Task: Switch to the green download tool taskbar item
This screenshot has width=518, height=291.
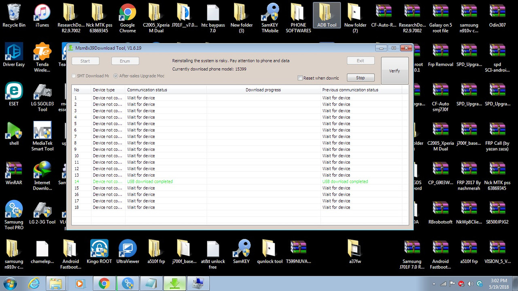Action: click(174, 283)
